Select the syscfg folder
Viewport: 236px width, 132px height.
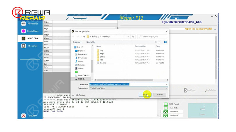pos(101,57)
